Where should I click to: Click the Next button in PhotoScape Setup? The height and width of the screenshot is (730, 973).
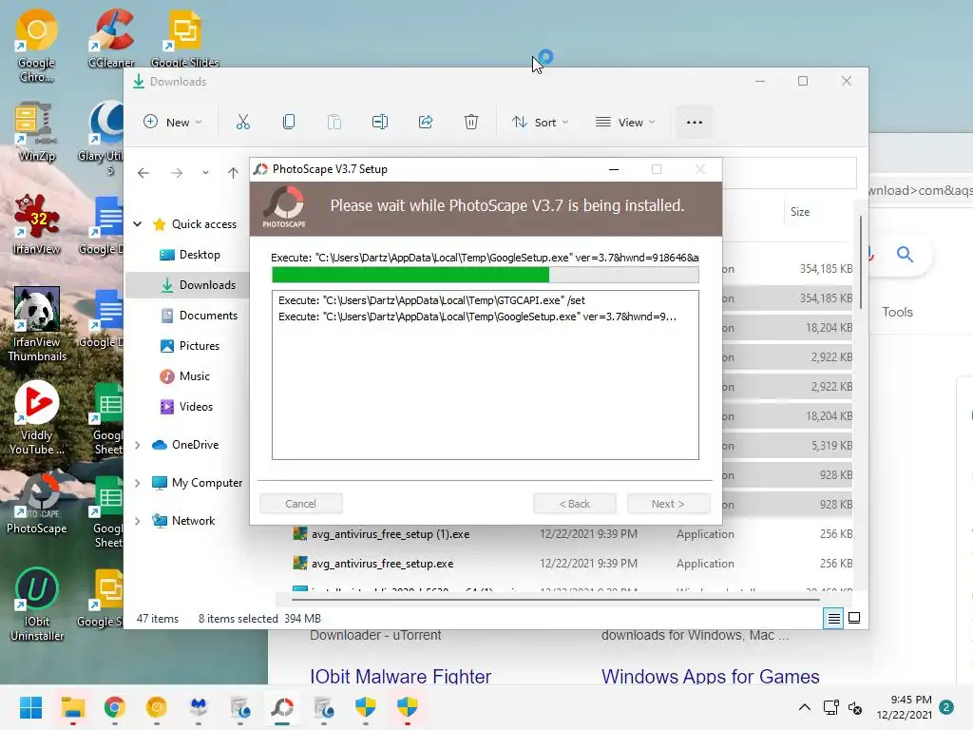[x=668, y=504]
